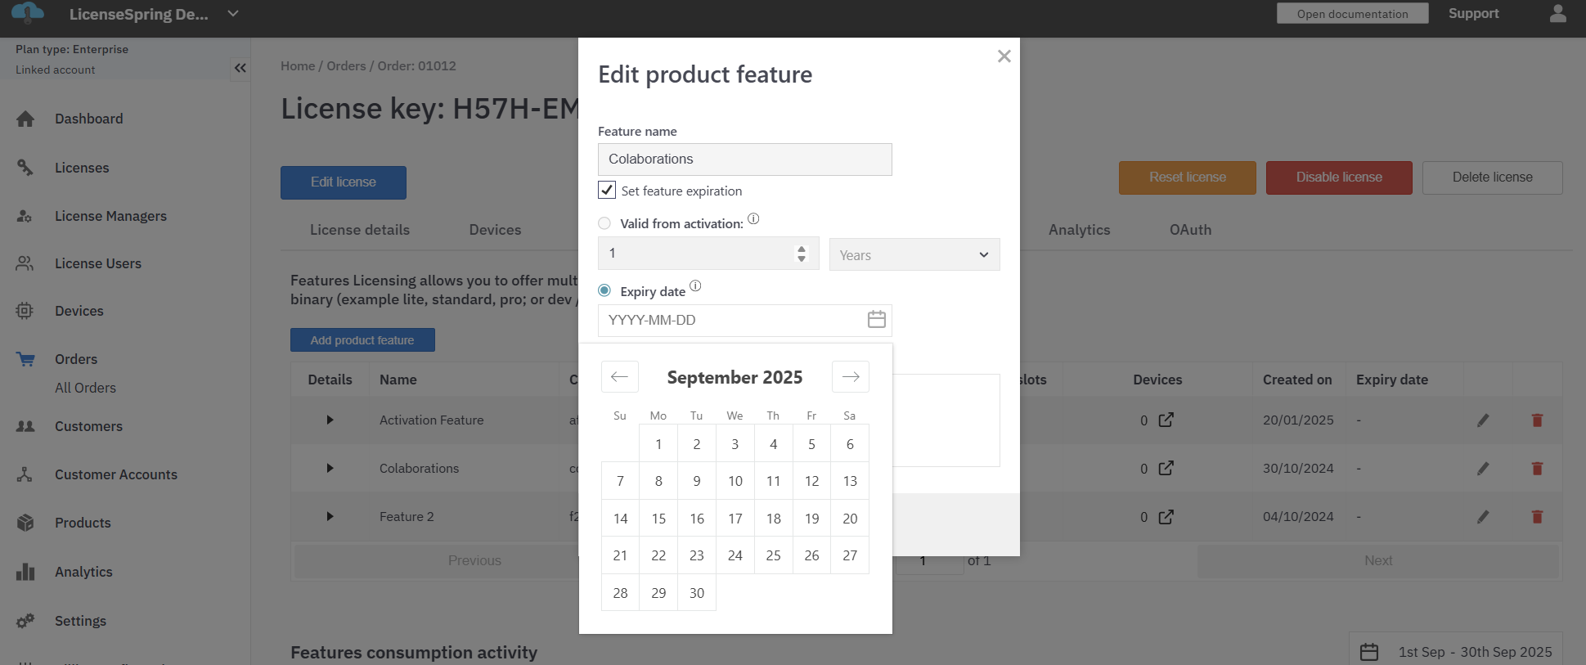Click the Open documentation button
The height and width of the screenshot is (665, 1586).
tap(1352, 14)
